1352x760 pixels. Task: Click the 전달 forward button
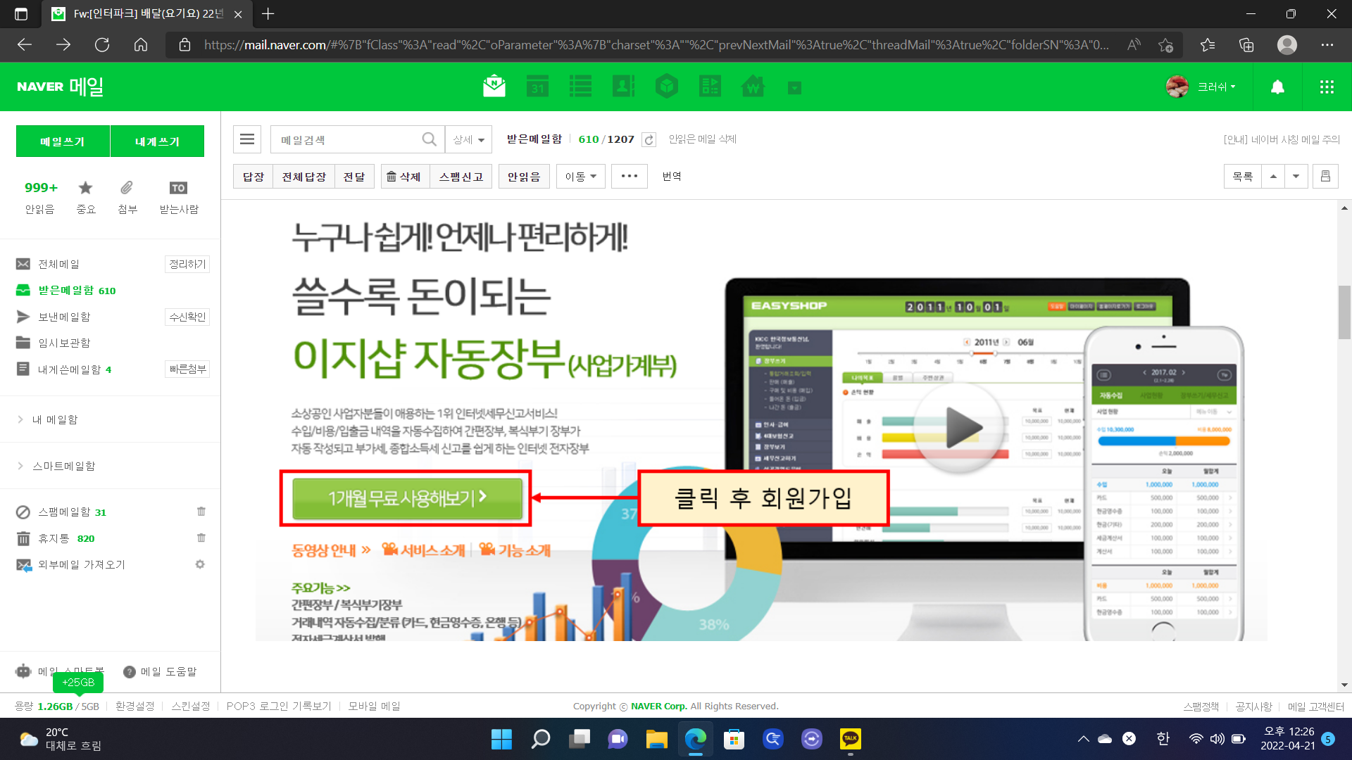click(x=354, y=177)
